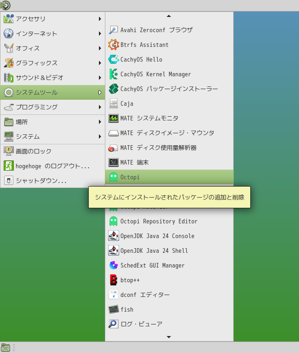Click the CachyOS Kernel Manager icon

point(113,74)
